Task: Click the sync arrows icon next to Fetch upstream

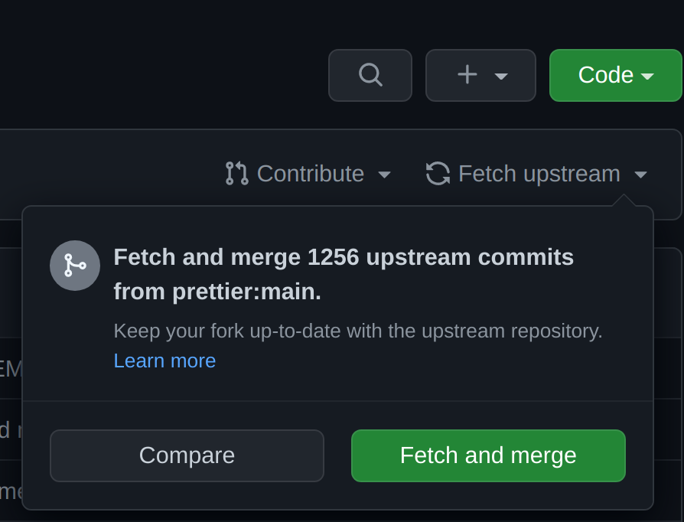Action: coord(436,174)
